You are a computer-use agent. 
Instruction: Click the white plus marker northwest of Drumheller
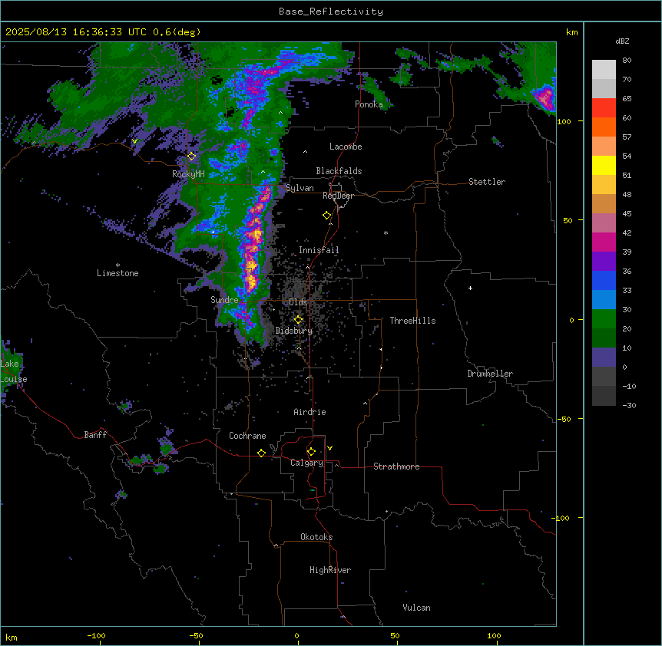[470, 288]
